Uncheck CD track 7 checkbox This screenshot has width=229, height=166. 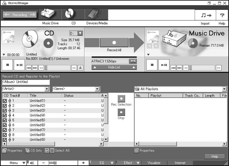click(x=5, y=130)
